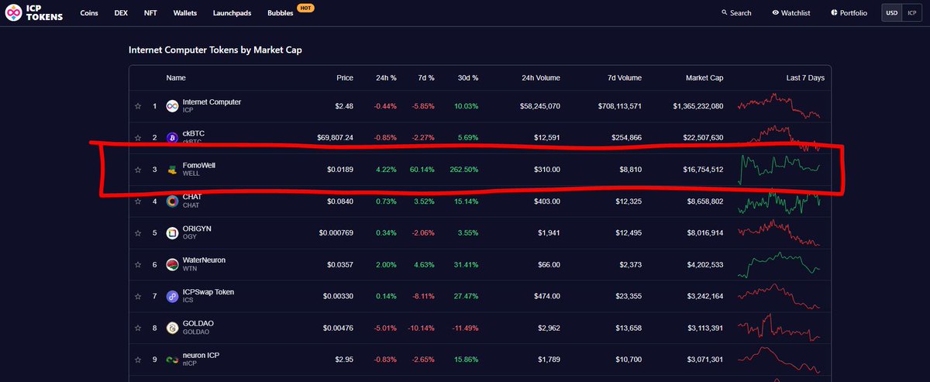930x382 pixels.
Task: Open the Portfolio link
Action: pyautogui.click(x=849, y=13)
